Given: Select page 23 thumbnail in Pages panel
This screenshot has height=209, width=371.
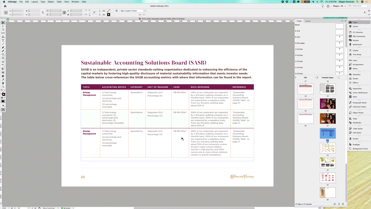Looking at the screenshot, I should coord(328,148).
